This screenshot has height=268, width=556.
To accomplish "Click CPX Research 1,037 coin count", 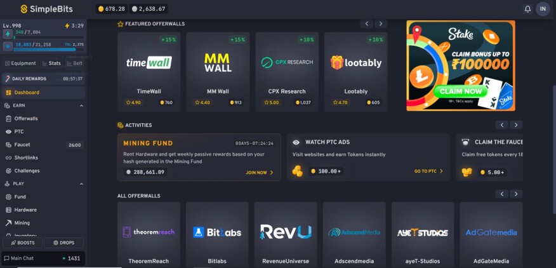I will coord(303,103).
